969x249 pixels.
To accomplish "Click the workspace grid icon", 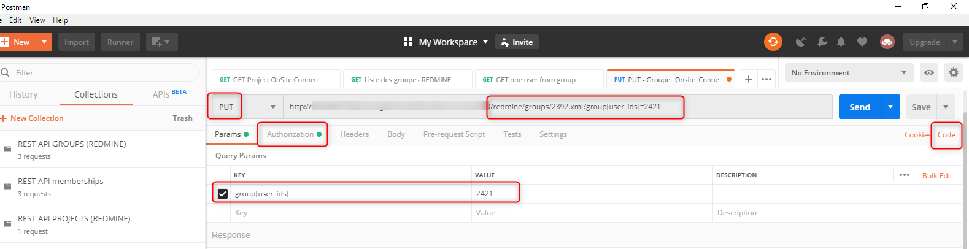I will [x=408, y=42].
